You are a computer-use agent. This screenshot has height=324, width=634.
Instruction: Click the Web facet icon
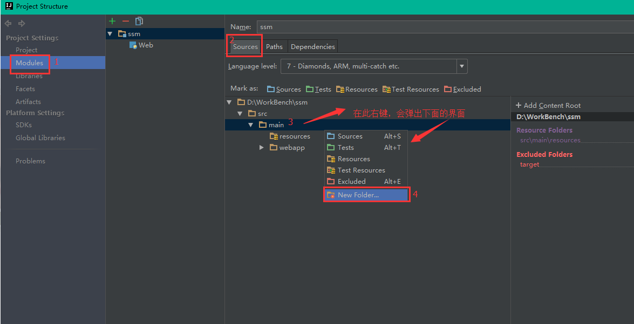133,45
